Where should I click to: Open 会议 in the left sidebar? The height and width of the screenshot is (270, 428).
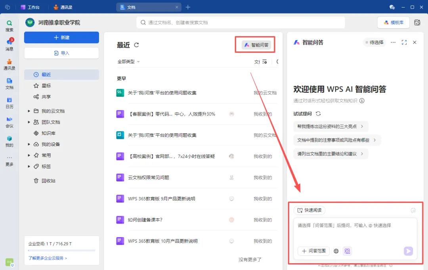pyautogui.click(x=9, y=122)
